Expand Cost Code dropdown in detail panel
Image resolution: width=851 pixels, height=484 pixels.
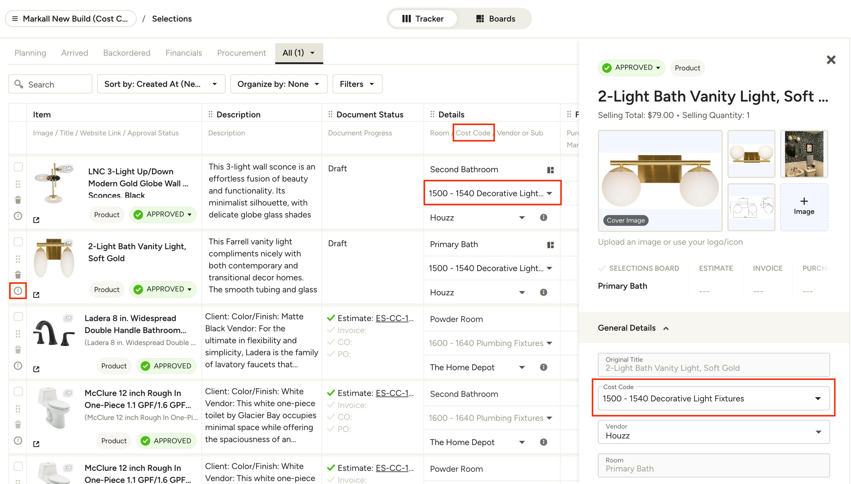tap(817, 398)
